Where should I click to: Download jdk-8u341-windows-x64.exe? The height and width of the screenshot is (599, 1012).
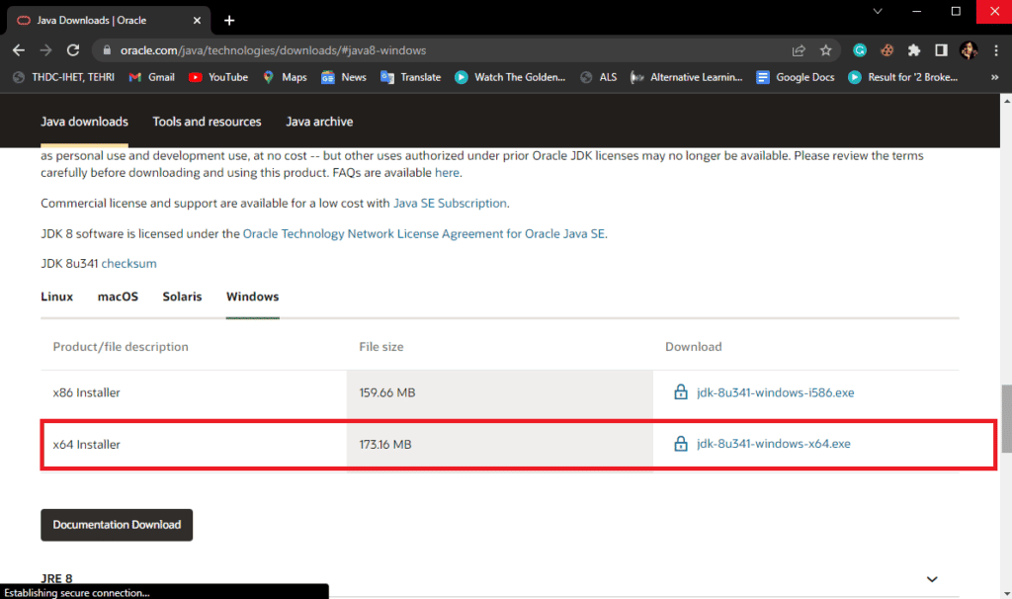pyautogui.click(x=773, y=444)
